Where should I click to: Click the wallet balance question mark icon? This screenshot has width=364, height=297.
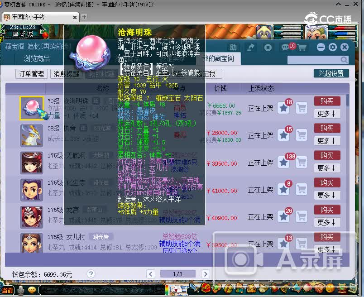tap(91, 274)
